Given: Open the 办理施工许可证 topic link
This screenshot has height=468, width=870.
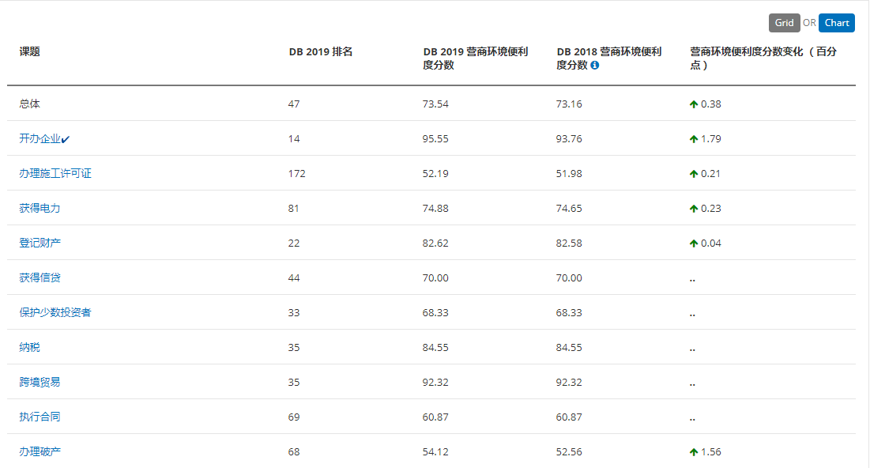Looking at the screenshot, I should coord(55,173).
